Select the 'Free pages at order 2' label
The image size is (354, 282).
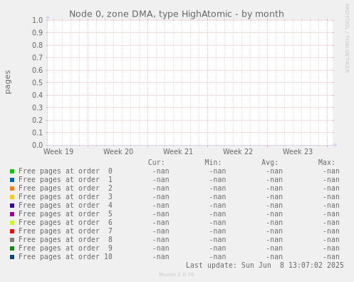(x=66, y=188)
